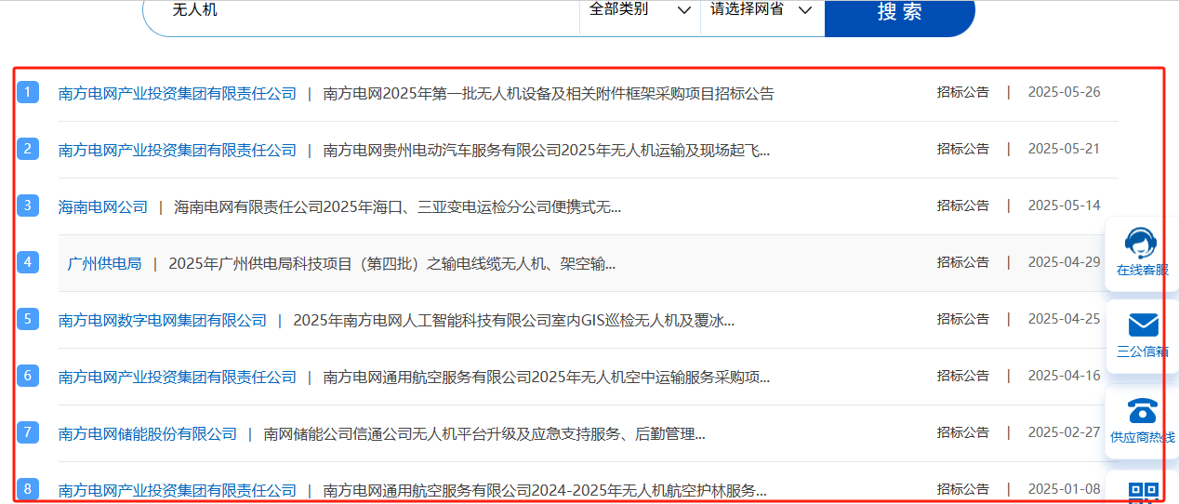
Task: Click 招标公告 label beside 2025-05-21
Action: point(963,149)
